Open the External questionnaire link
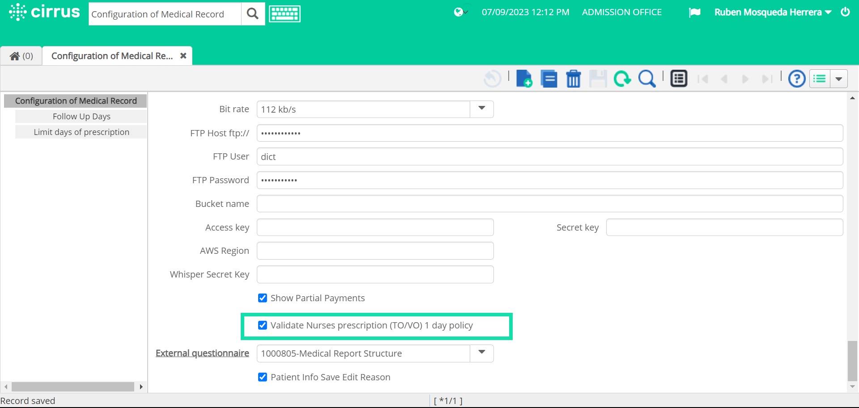Viewport: 859px width, 408px height. click(202, 353)
